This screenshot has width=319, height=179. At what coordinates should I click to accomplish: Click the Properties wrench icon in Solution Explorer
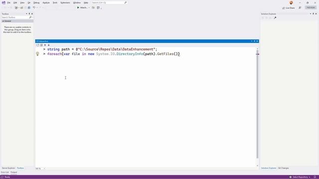coord(275,18)
